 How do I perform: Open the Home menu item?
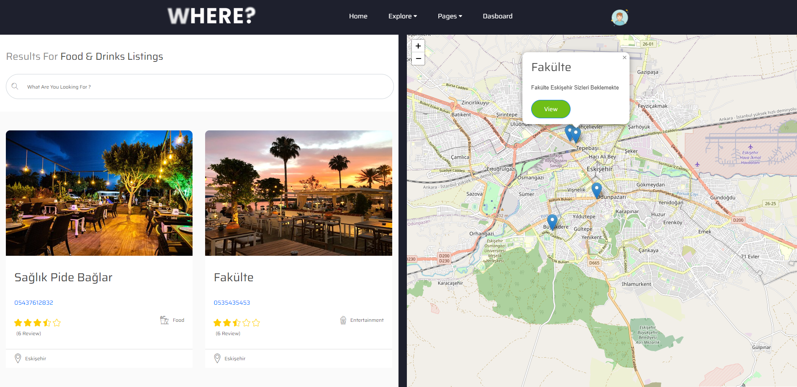(358, 16)
